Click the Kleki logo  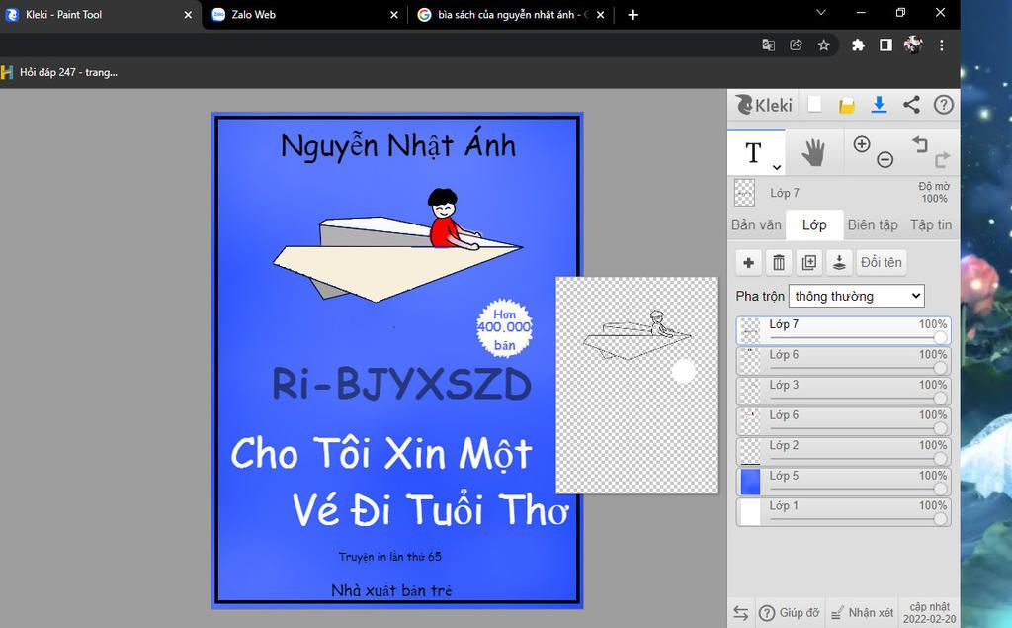click(x=764, y=105)
